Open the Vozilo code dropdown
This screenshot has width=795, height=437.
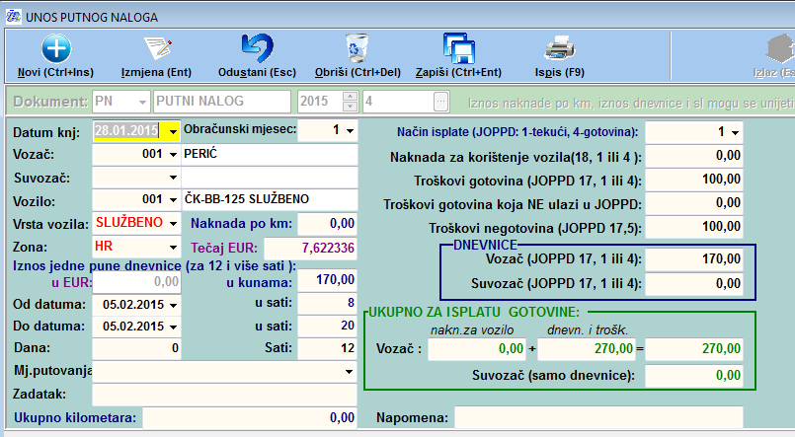[x=174, y=200]
